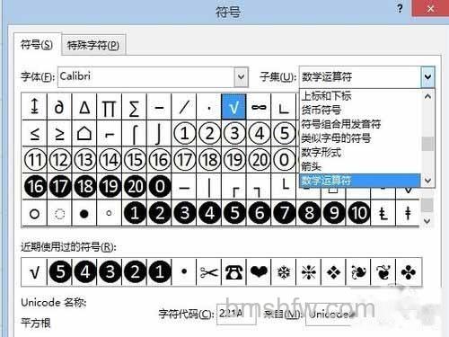Image resolution: width=449 pixels, height=337 pixels.
Task: Select highlighted square root √ in symbol grid
Action: tap(233, 107)
